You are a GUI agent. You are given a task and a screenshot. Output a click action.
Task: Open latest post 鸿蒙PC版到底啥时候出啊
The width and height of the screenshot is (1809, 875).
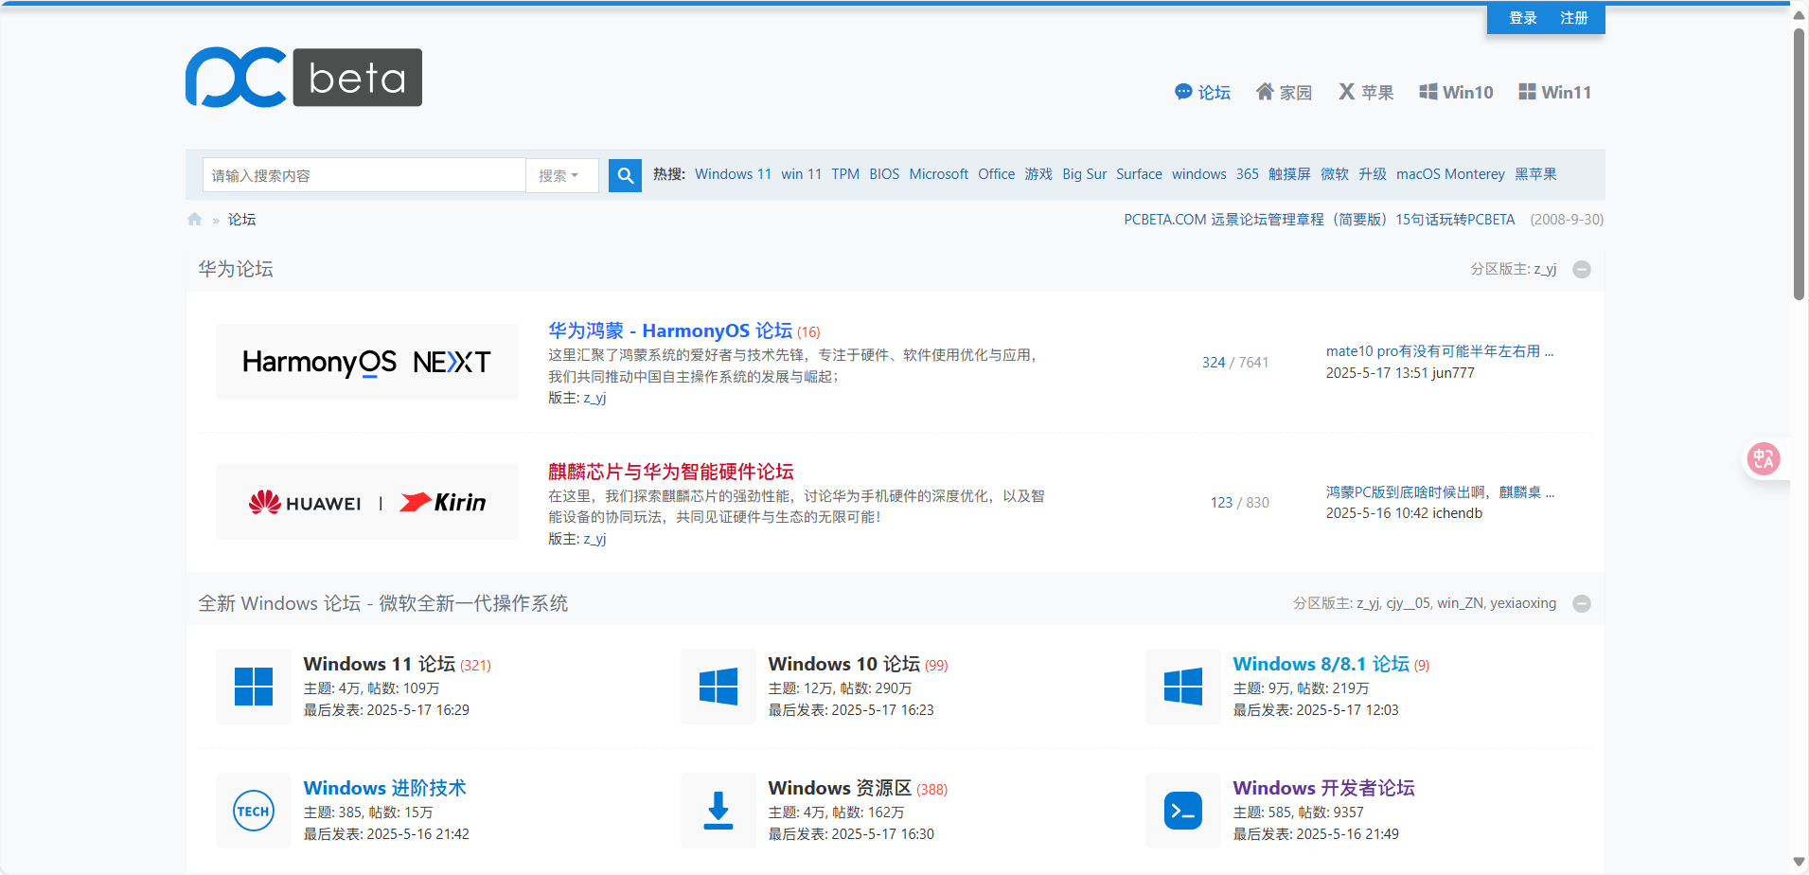pyautogui.click(x=1440, y=492)
